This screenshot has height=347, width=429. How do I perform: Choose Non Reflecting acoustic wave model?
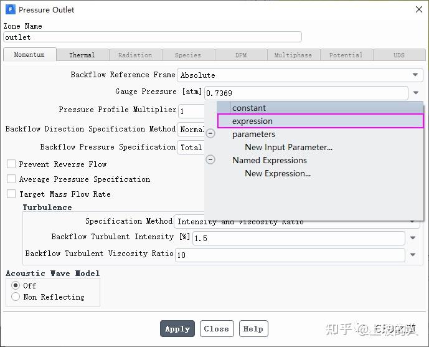coord(16,297)
